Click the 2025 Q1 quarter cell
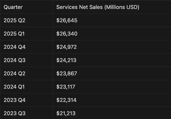The image size is (171, 119). click(x=14, y=34)
